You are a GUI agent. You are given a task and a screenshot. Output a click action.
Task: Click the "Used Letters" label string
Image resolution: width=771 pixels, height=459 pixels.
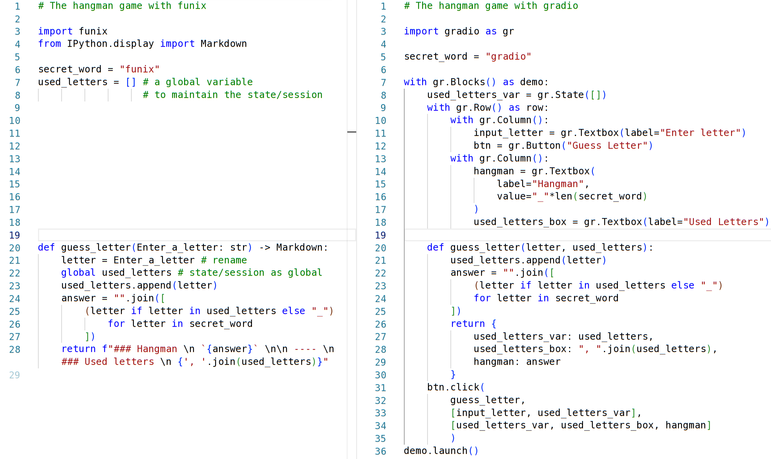pyautogui.click(x=723, y=222)
